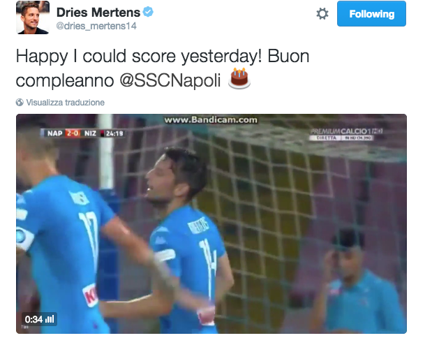Click the NAP 2-0 NIZ scoreboard
The image size is (432, 338).
(83, 133)
